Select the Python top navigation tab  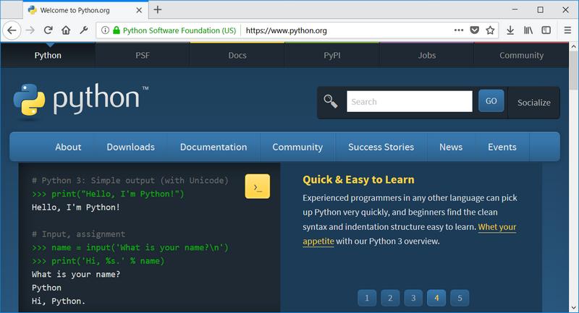(x=48, y=56)
